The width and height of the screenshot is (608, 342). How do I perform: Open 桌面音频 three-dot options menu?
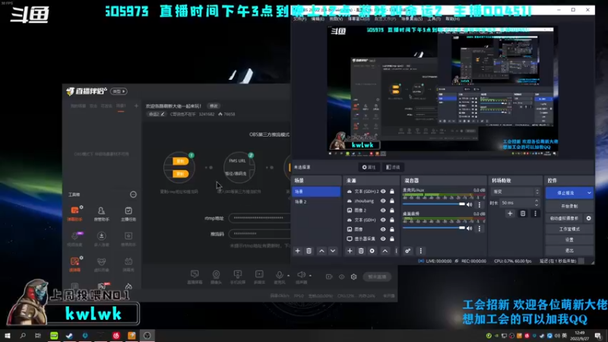[480, 229]
